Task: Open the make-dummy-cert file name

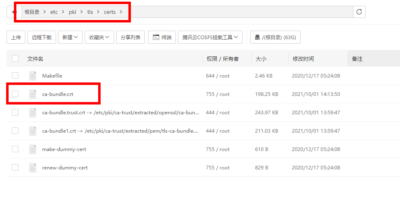Action: point(64,149)
